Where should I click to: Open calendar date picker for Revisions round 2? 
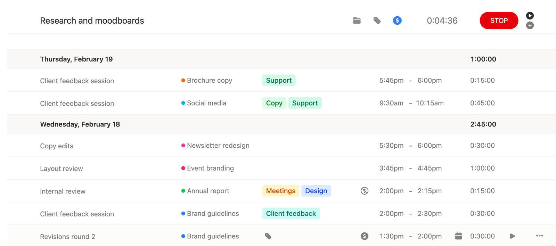coord(458,236)
